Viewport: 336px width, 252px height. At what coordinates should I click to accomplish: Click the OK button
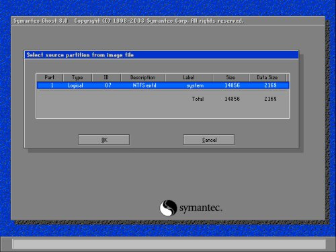[x=103, y=140]
